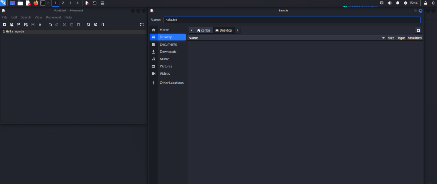Screen dimensions: 437x184
Task: Open the File menu in Mousepad
Action: coord(5,17)
